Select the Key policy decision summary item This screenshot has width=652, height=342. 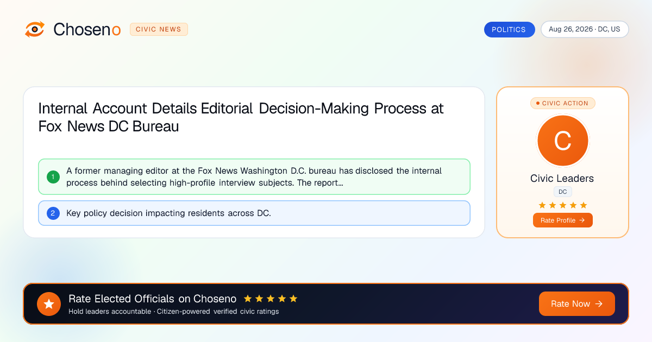coord(254,213)
